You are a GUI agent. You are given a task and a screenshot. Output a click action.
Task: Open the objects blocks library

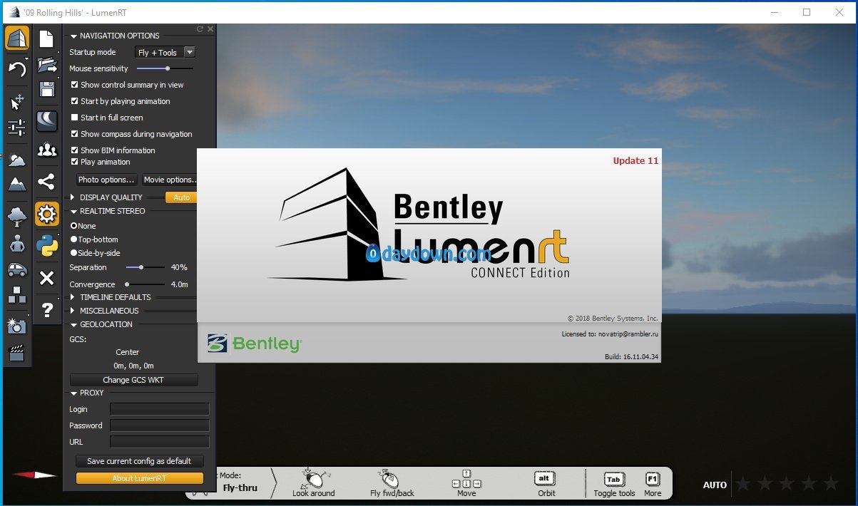[x=17, y=295]
